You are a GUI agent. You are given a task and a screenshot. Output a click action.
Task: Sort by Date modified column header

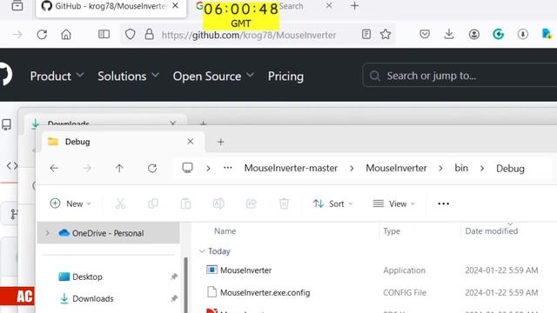pos(491,231)
